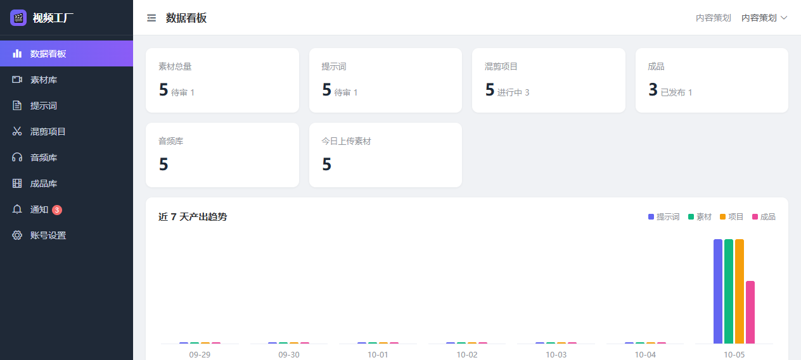Click the 混剪项目 statistics card

549,80
